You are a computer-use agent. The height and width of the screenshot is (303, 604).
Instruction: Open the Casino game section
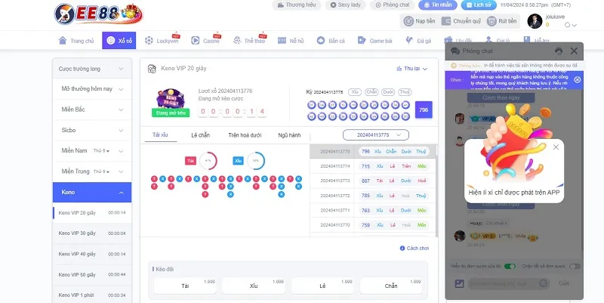(205, 41)
